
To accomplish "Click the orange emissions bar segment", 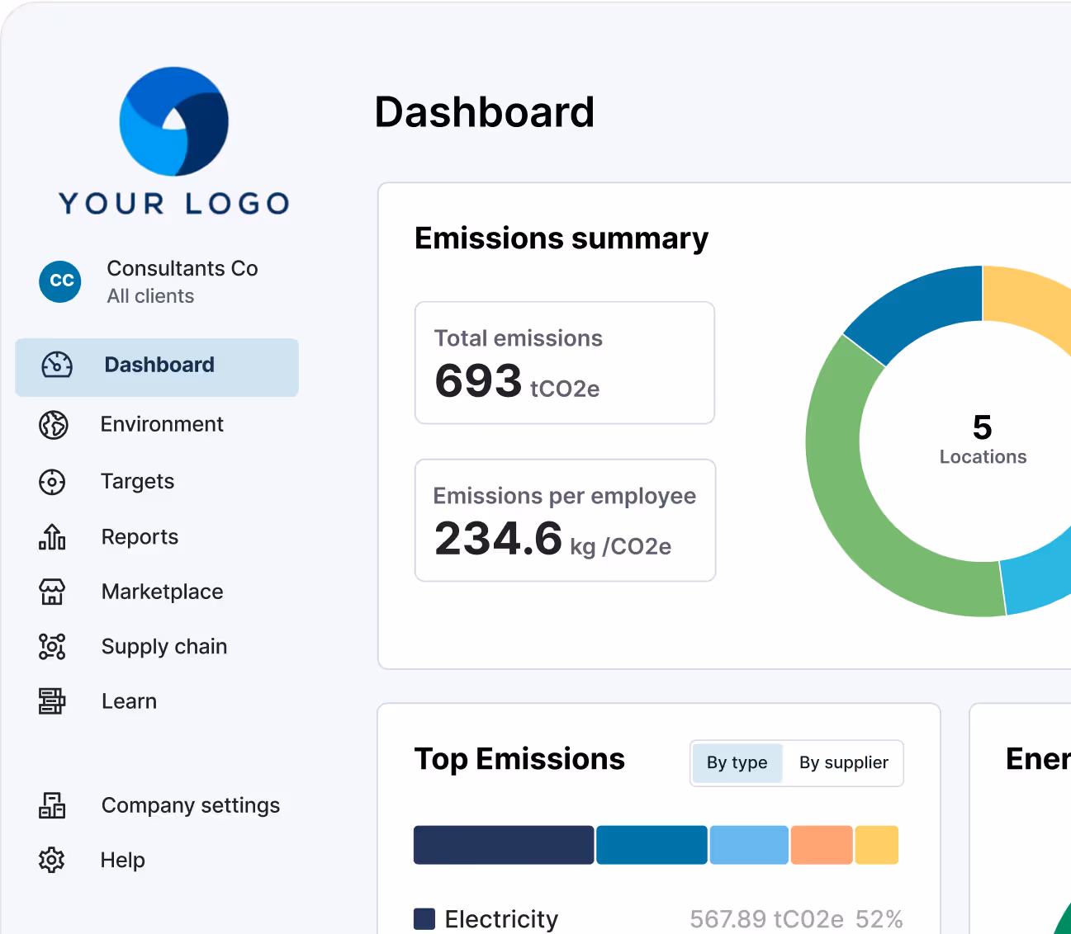I will [x=822, y=845].
